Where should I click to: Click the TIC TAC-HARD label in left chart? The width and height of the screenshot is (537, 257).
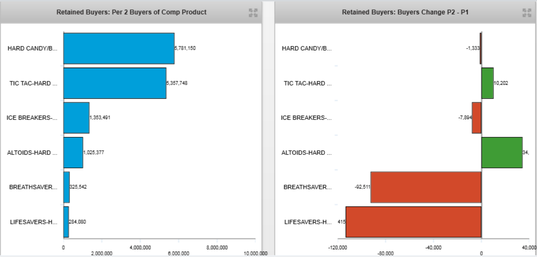(33, 83)
